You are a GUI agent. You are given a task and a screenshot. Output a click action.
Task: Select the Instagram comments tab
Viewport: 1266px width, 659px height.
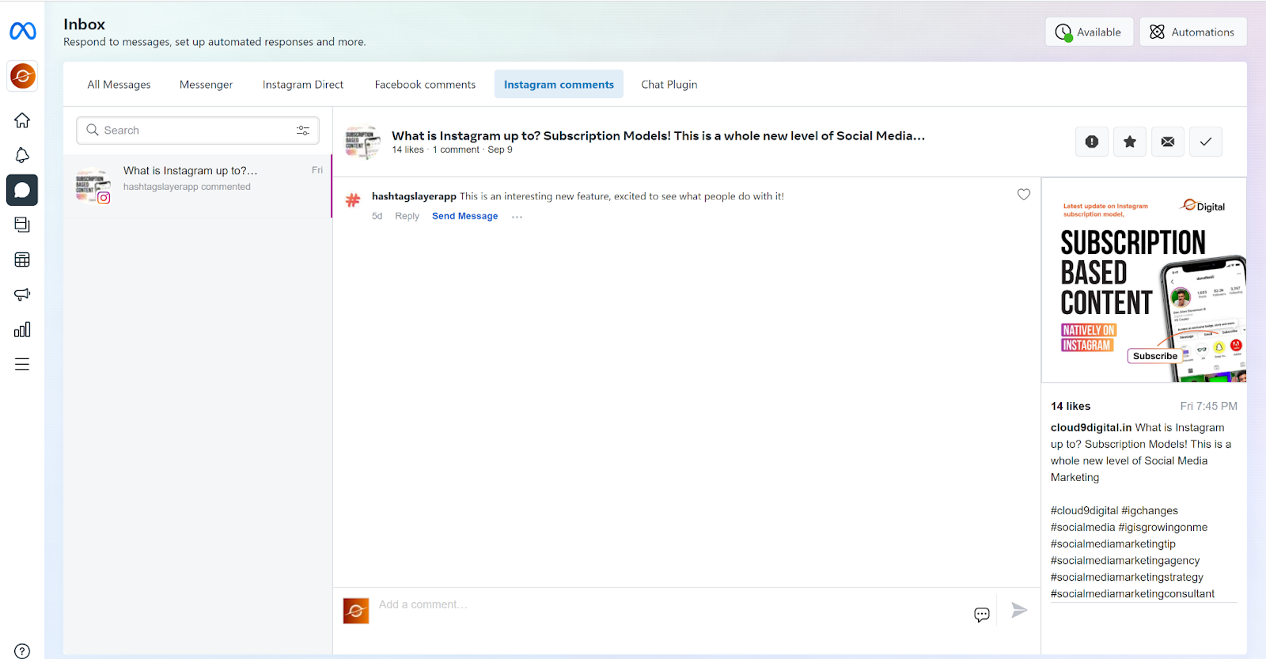click(x=559, y=85)
